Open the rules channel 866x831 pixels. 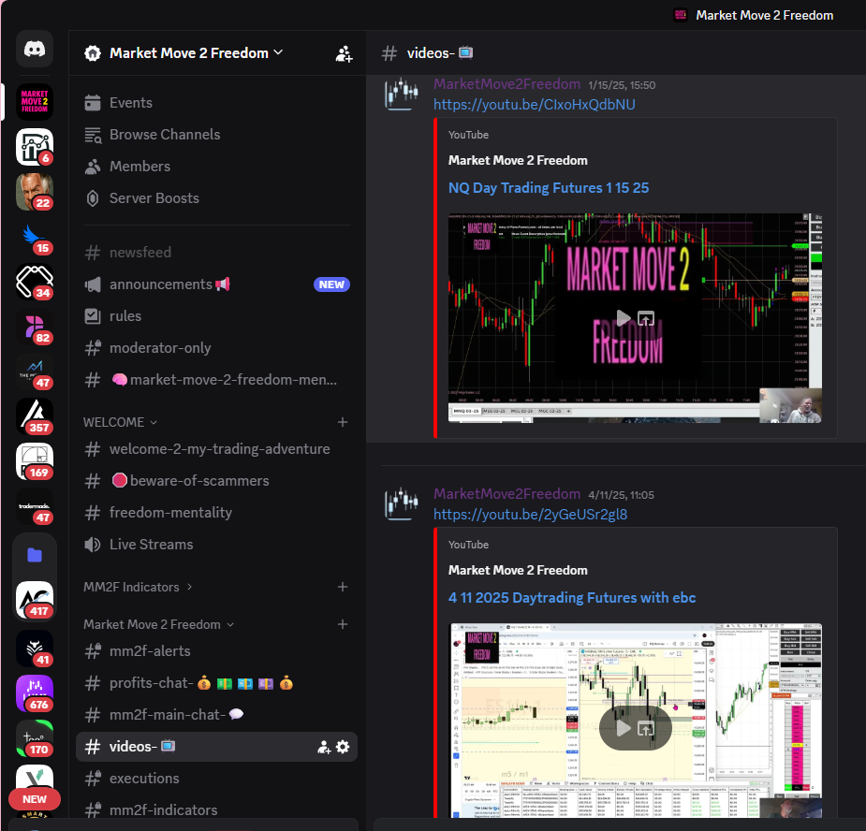click(216, 315)
